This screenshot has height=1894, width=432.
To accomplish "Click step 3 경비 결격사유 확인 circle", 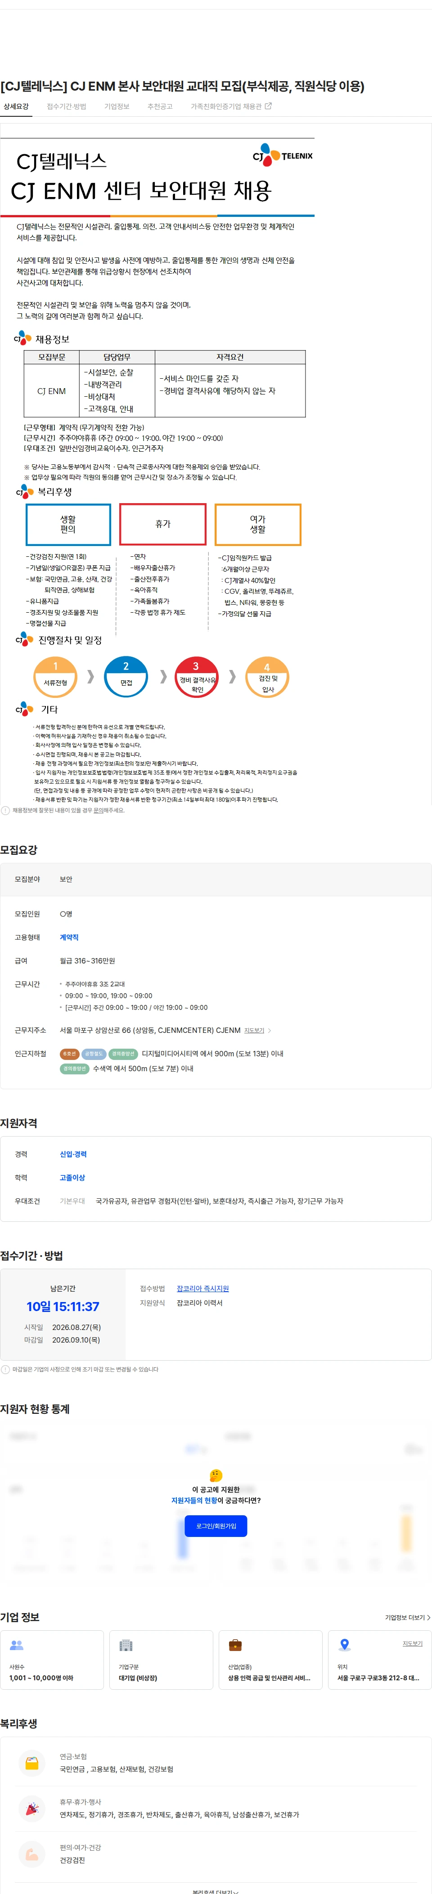I will coord(197,676).
